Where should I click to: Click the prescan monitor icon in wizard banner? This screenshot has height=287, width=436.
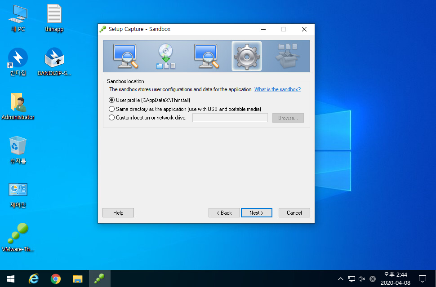pos(125,56)
